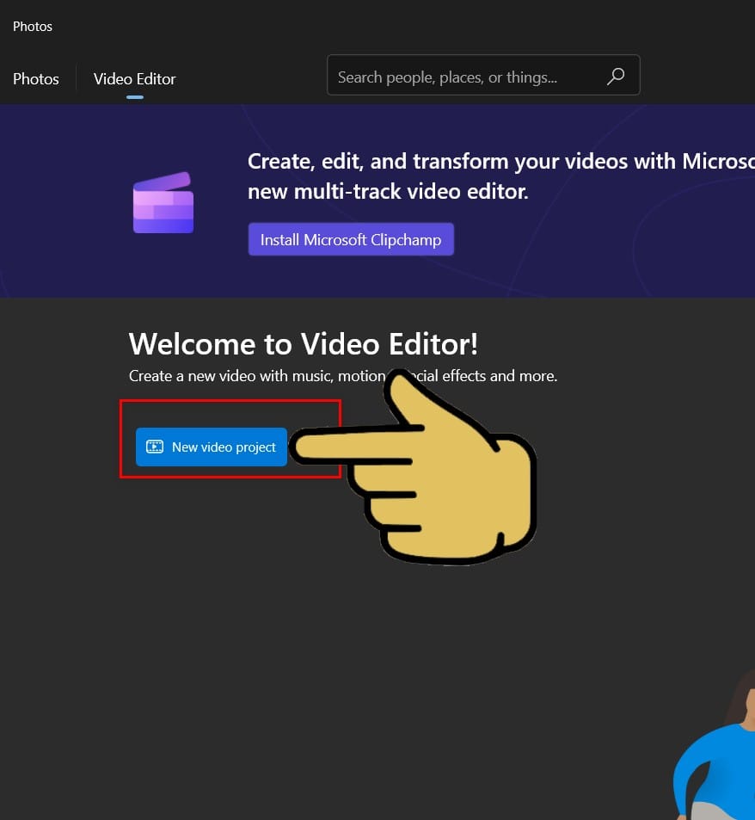Select the Video Editor tab

point(134,79)
